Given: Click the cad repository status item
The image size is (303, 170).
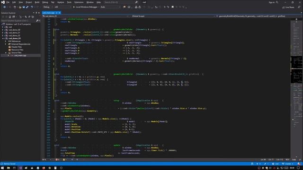Looking at the screenshot, I should point(276,164).
